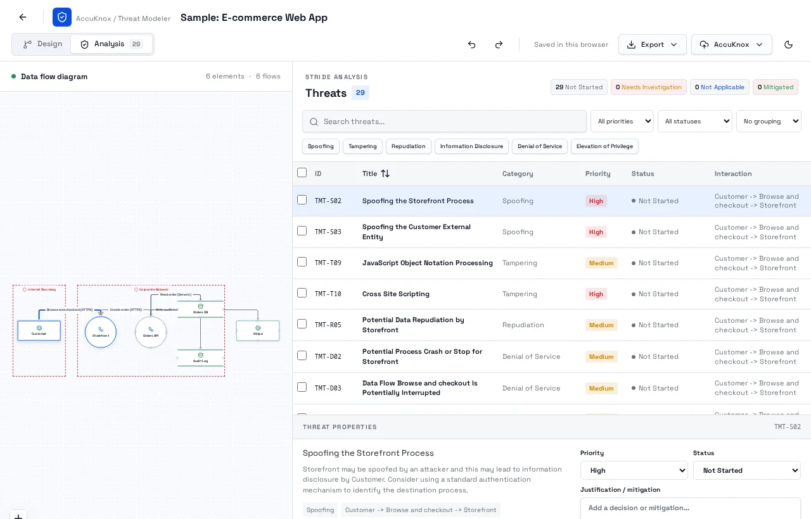The width and height of the screenshot is (811, 519).
Task: Click the justification / mitigation text box
Action: coord(691,509)
